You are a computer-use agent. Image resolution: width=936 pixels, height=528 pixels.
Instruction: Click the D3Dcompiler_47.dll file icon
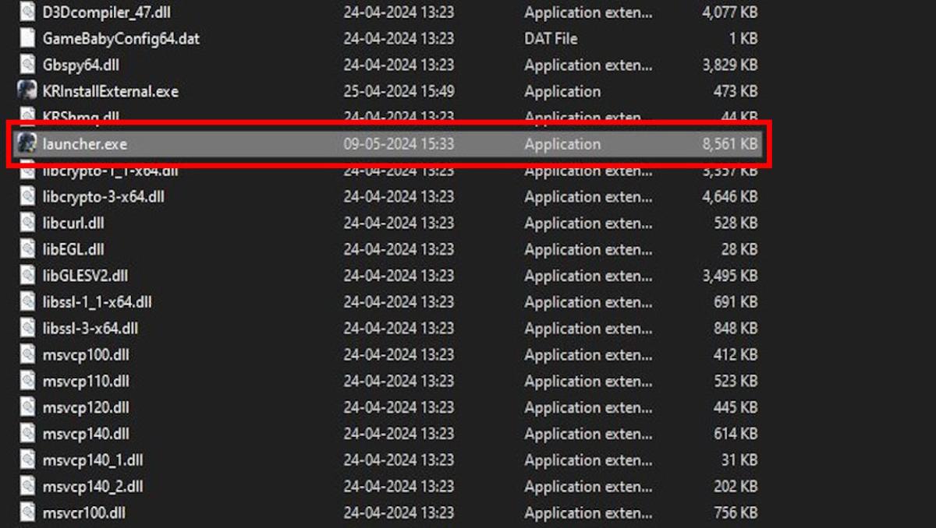click(26, 12)
